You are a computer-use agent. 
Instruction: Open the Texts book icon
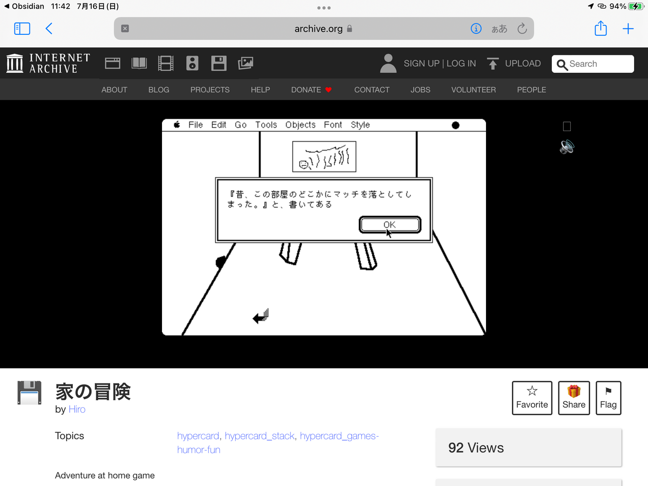tap(139, 63)
